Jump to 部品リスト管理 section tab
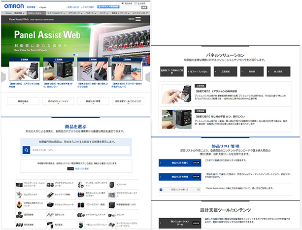The height and width of the screenshot is (230, 302). [x=93, y=101]
